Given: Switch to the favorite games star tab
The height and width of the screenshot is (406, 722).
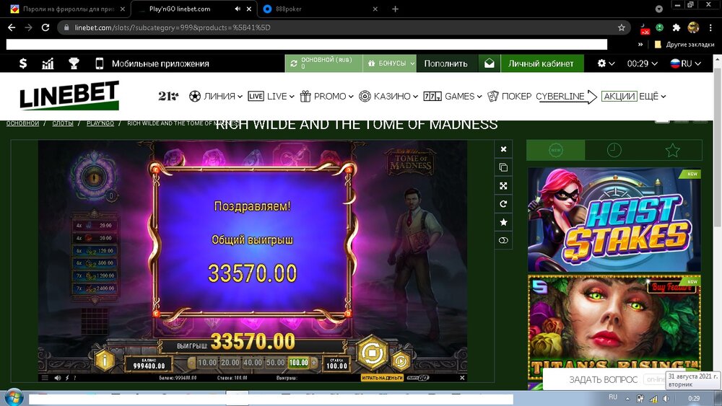Looking at the screenshot, I should click(x=673, y=150).
